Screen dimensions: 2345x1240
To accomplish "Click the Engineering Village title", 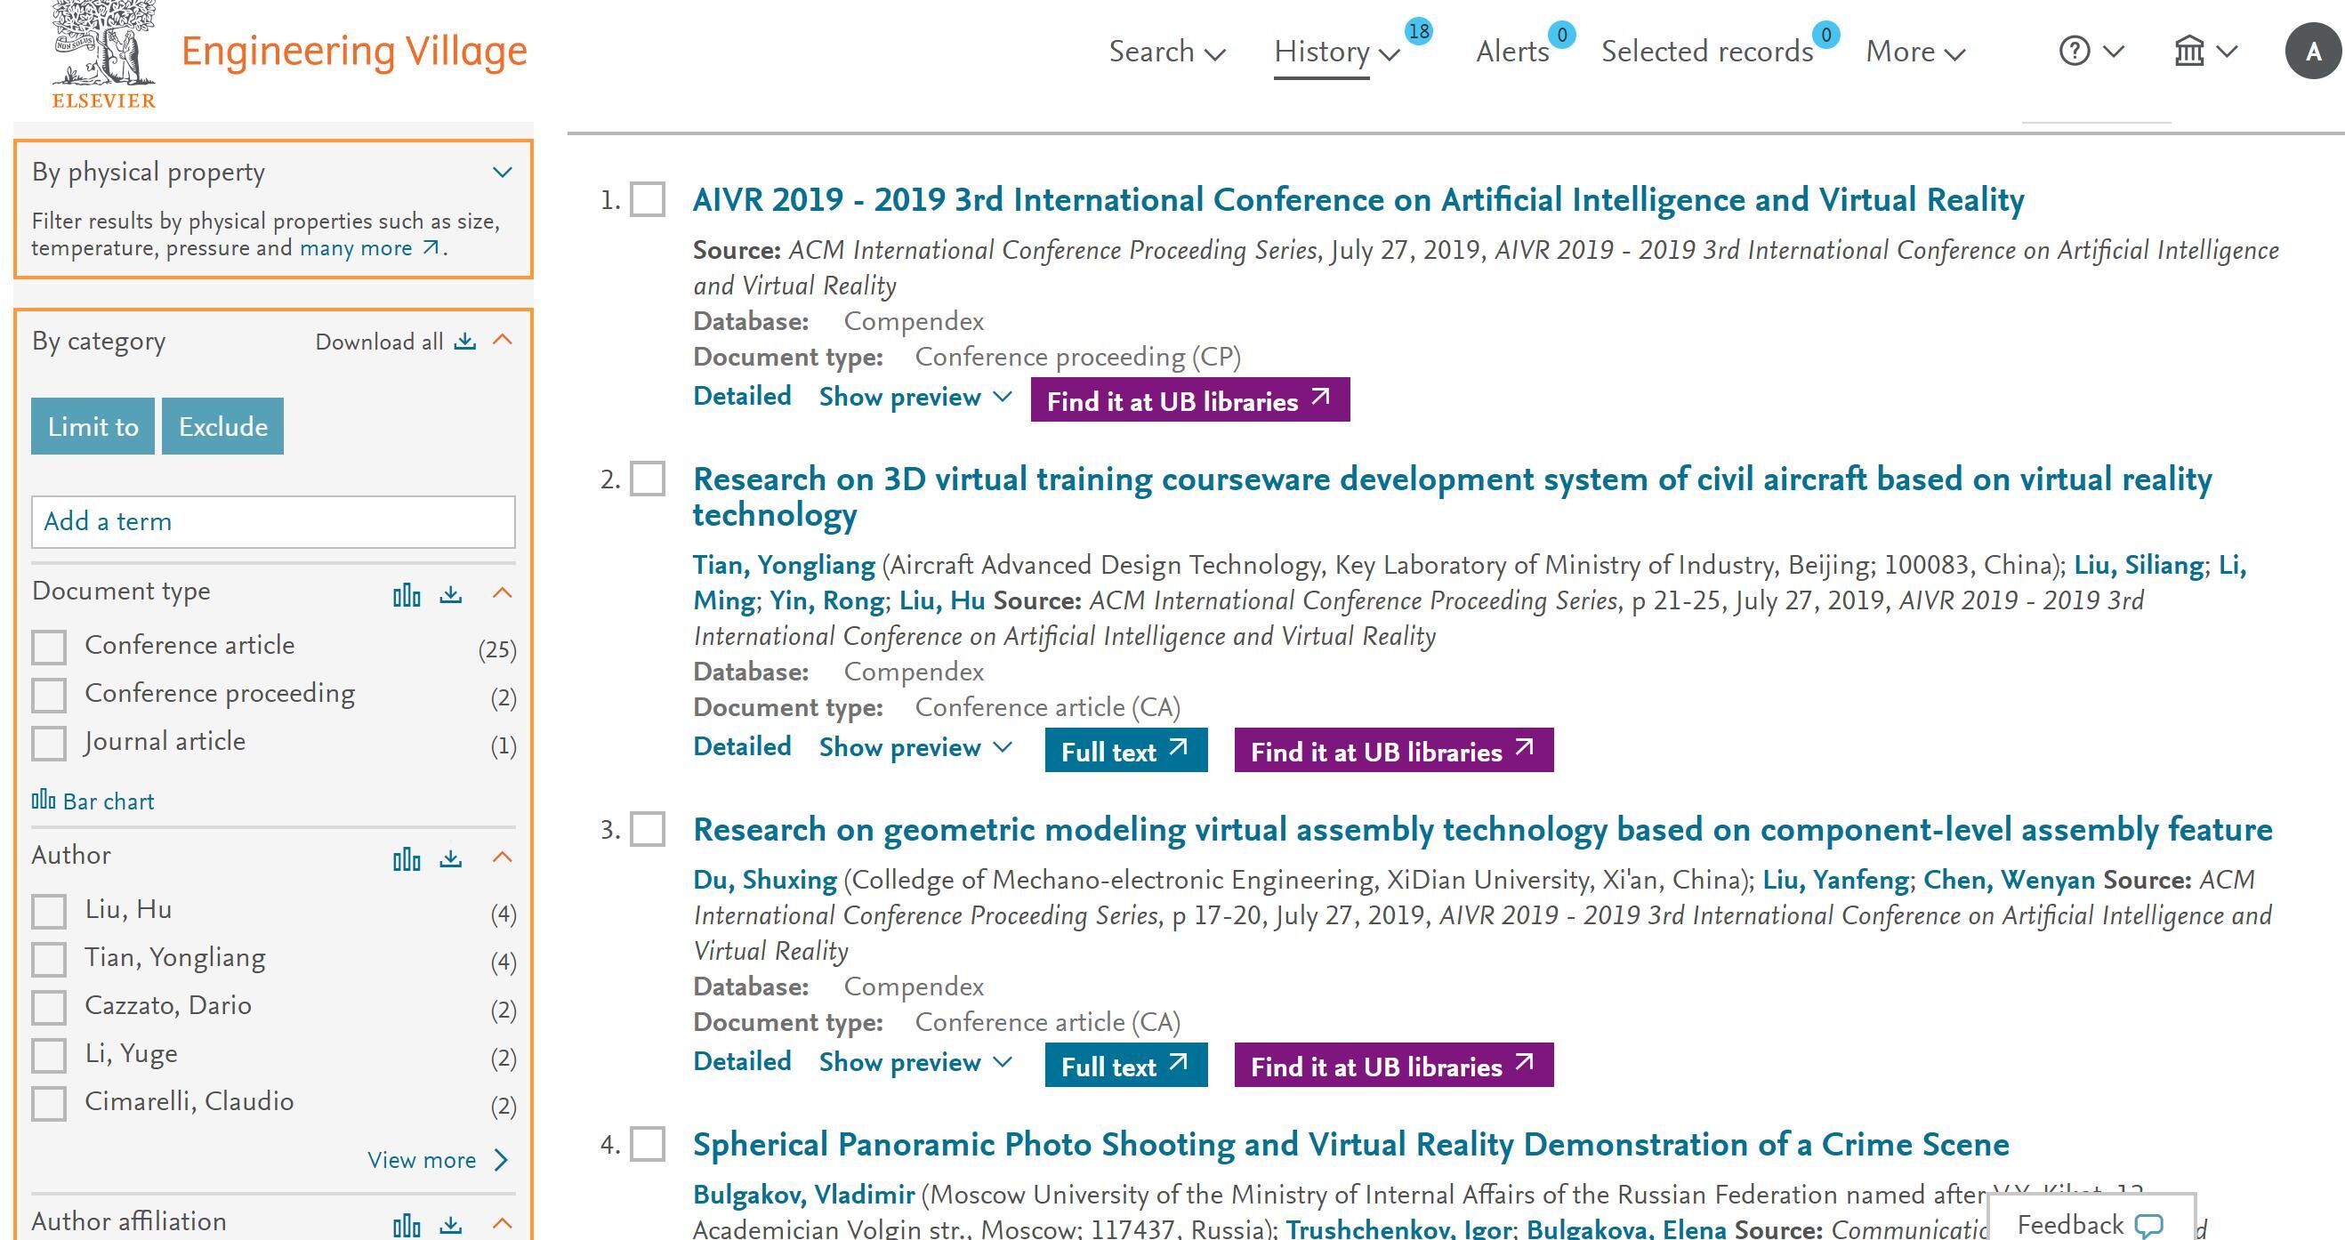I will (354, 52).
